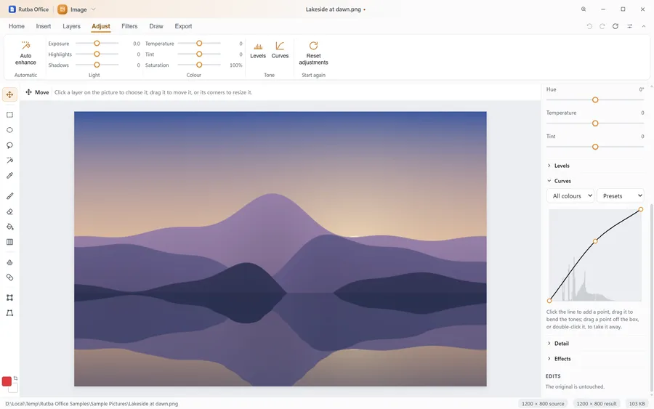Click the '1200 × 800 result' status entry
This screenshot has height=409, width=654.
[596, 404]
